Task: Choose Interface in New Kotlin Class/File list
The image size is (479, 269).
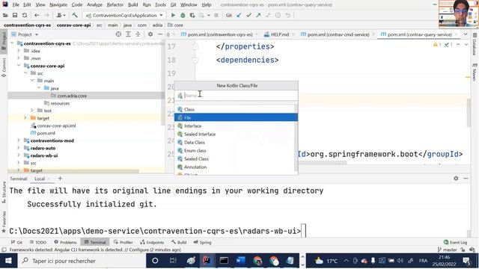Action: pos(235,126)
